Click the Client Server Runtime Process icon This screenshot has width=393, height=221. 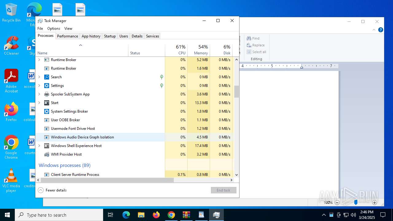47,175
